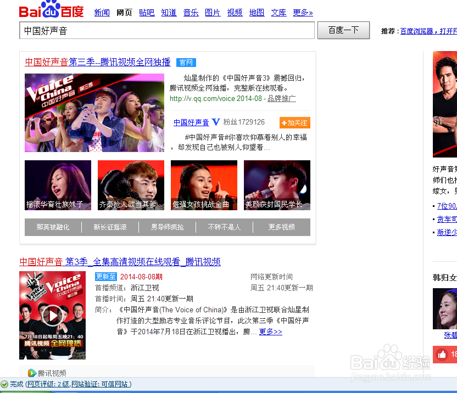Viewport: 457px width, 393px height.
Task: Open 中国好声音 第3季 全集高清视频 result link
Action: click(x=120, y=262)
